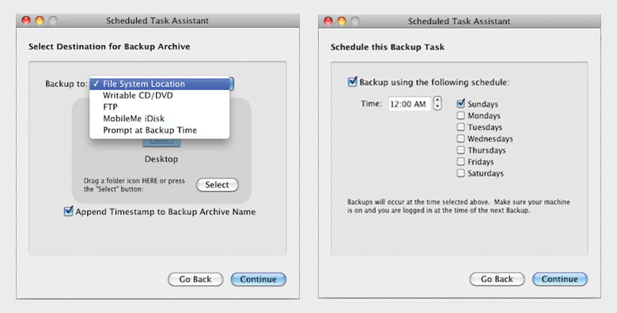Viewport: 617px width, 313px height.
Task: Go Back in the destination window
Action: (x=195, y=279)
